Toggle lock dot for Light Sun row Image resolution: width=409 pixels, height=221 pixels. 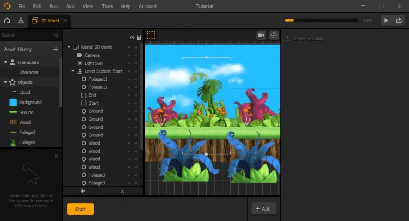pyautogui.click(x=136, y=63)
